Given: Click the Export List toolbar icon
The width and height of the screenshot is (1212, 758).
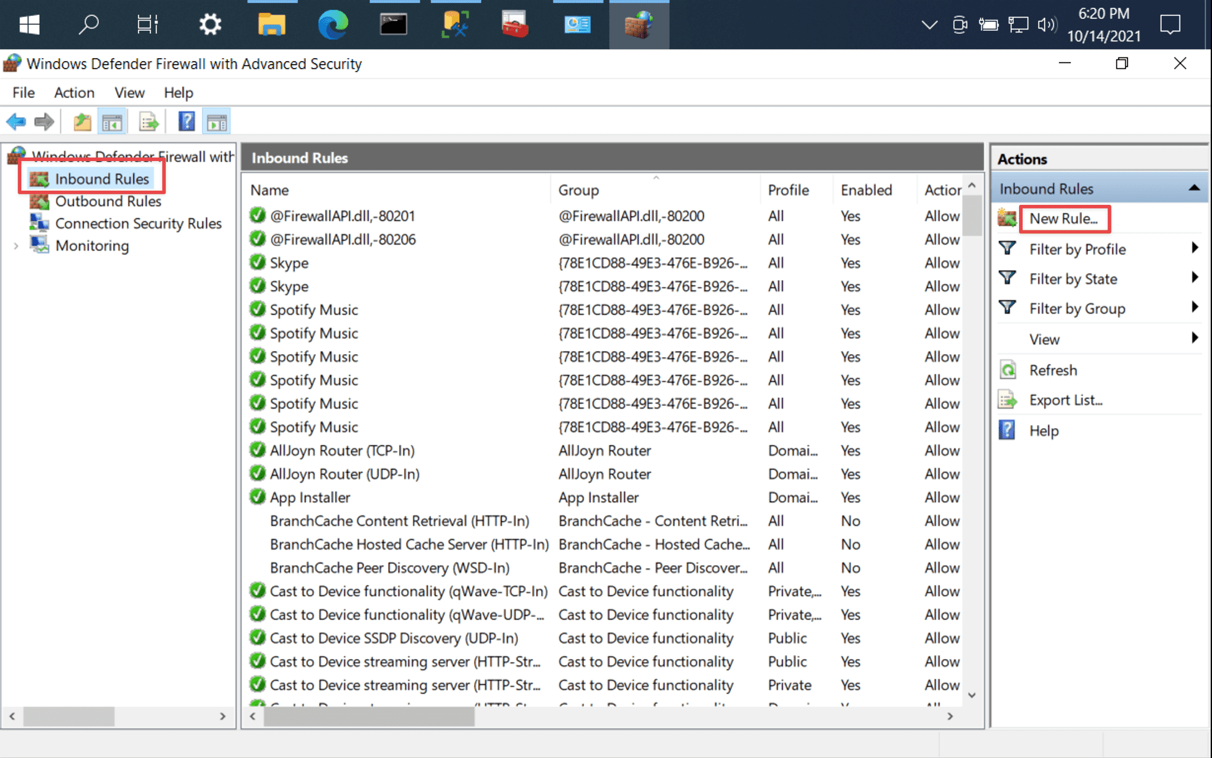Looking at the screenshot, I should pyautogui.click(x=149, y=123).
